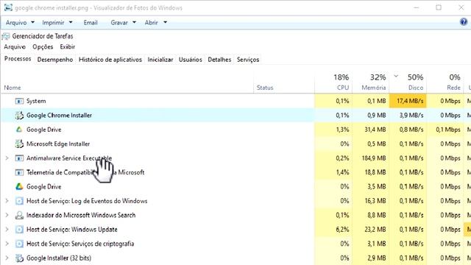Select the Google Chrome Installer row name
The height and width of the screenshot is (265, 471).
[x=59, y=116]
